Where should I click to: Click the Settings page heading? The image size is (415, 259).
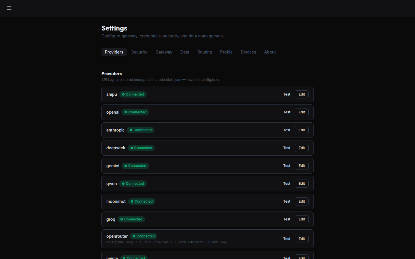pyautogui.click(x=114, y=28)
